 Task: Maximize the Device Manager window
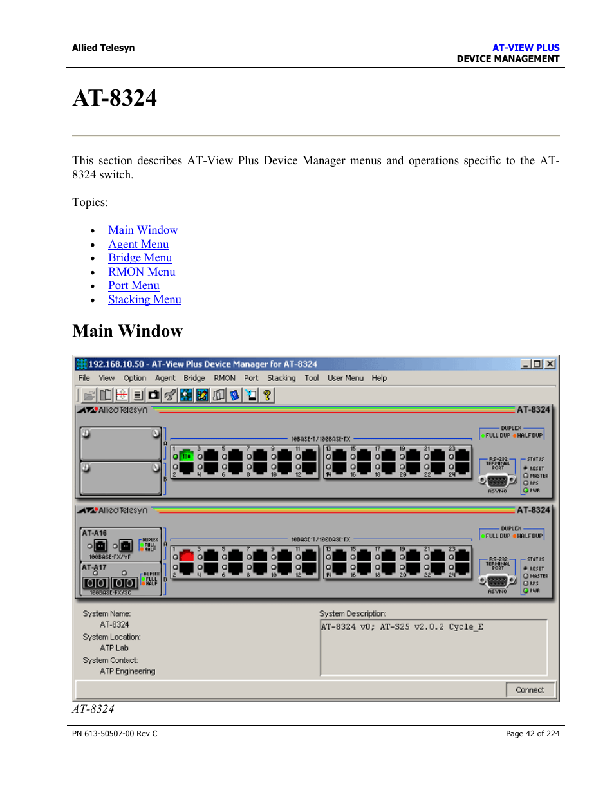537,364
